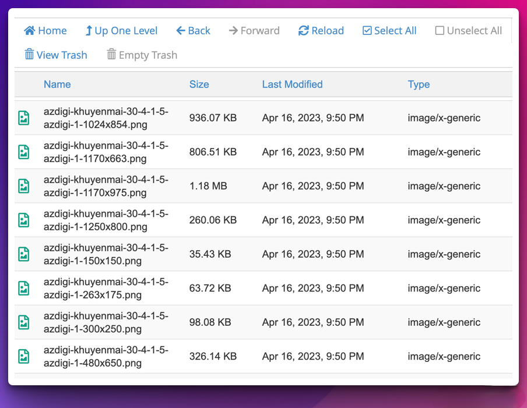Click the Empty Trash grayed trash icon

pos(111,54)
